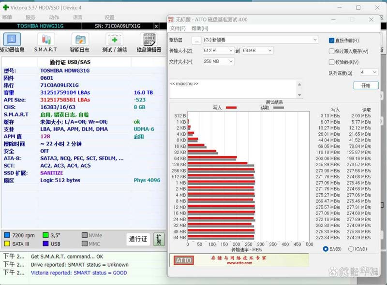
Task: Enable the 绕过写入缓存(W) checkbox
Action: click(332, 51)
